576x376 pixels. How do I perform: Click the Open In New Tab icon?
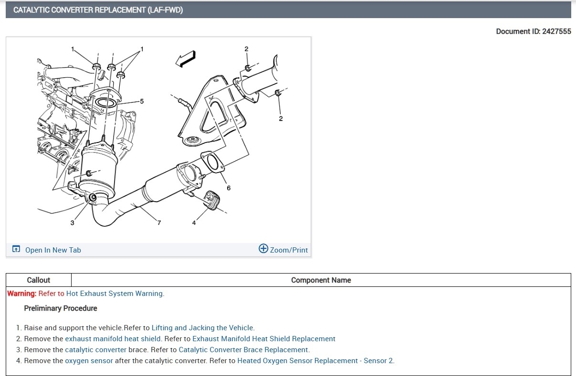pos(16,249)
